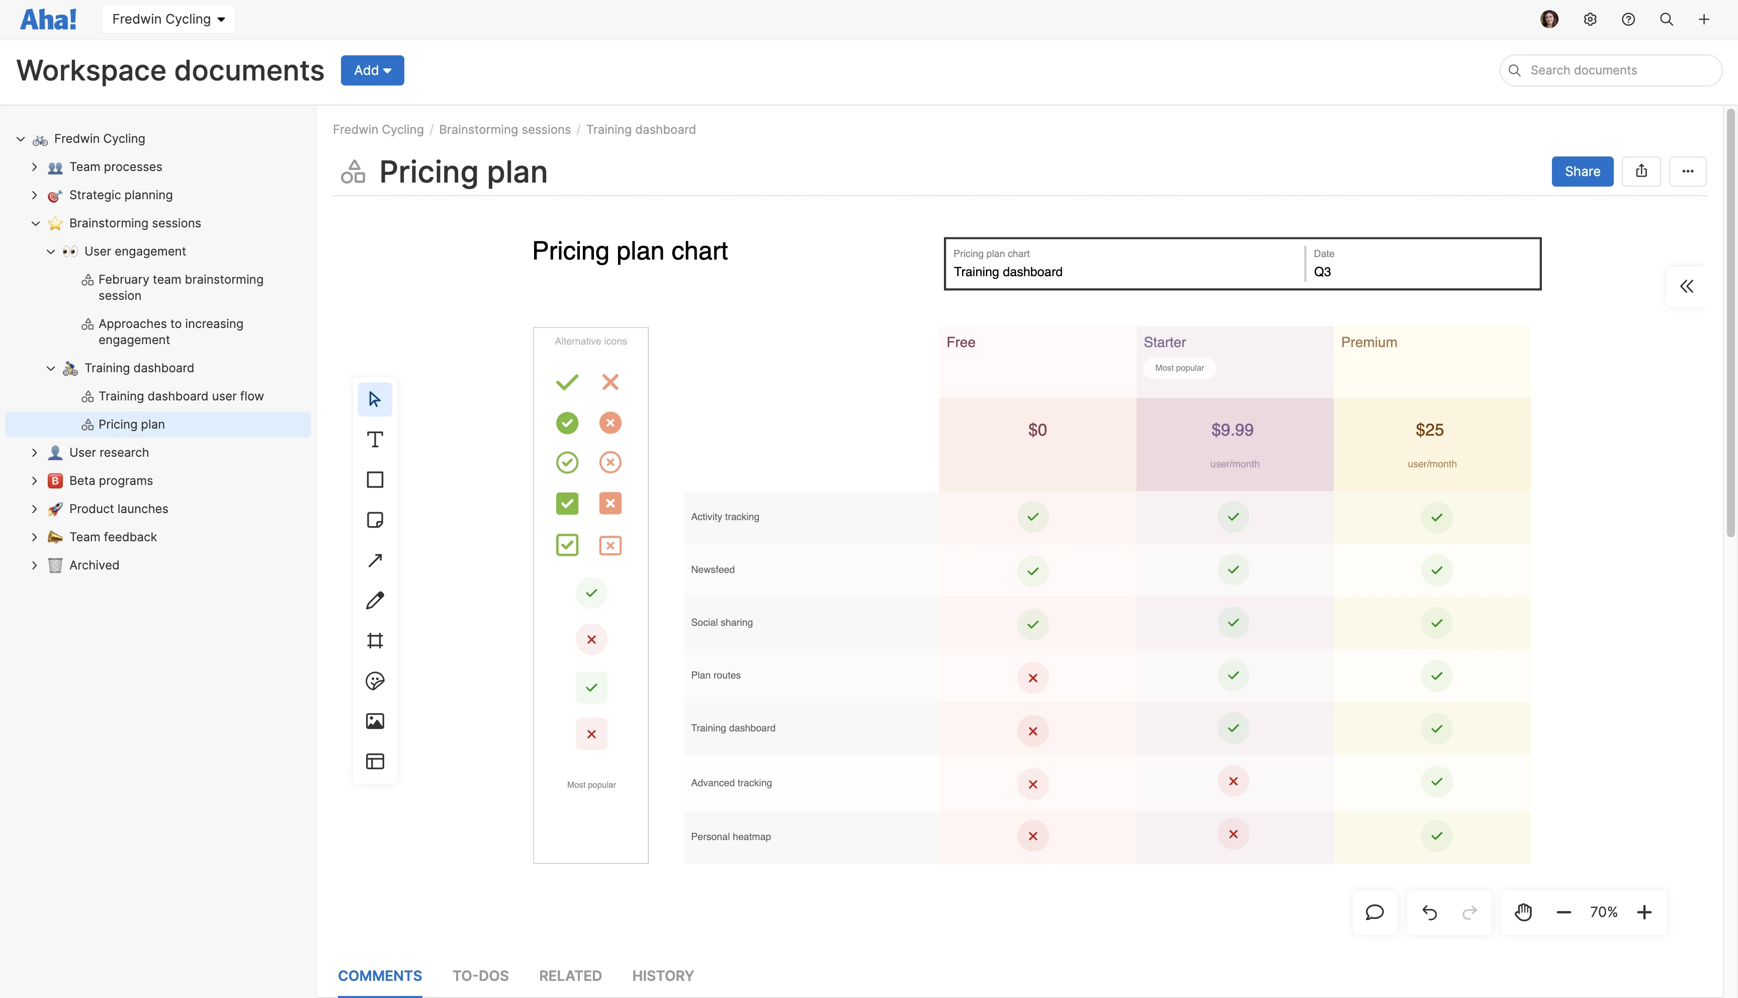Open the Fredwin Cycling workspace dropdown

click(x=168, y=19)
